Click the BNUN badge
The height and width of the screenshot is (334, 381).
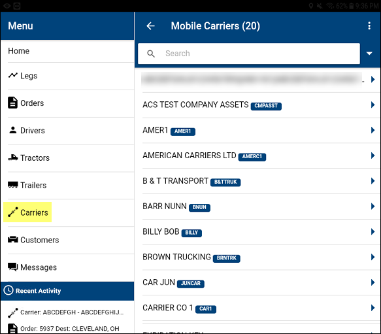(x=199, y=207)
